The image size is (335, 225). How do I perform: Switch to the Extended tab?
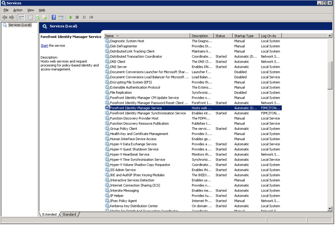pyautogui.click(x=49, y=214)
